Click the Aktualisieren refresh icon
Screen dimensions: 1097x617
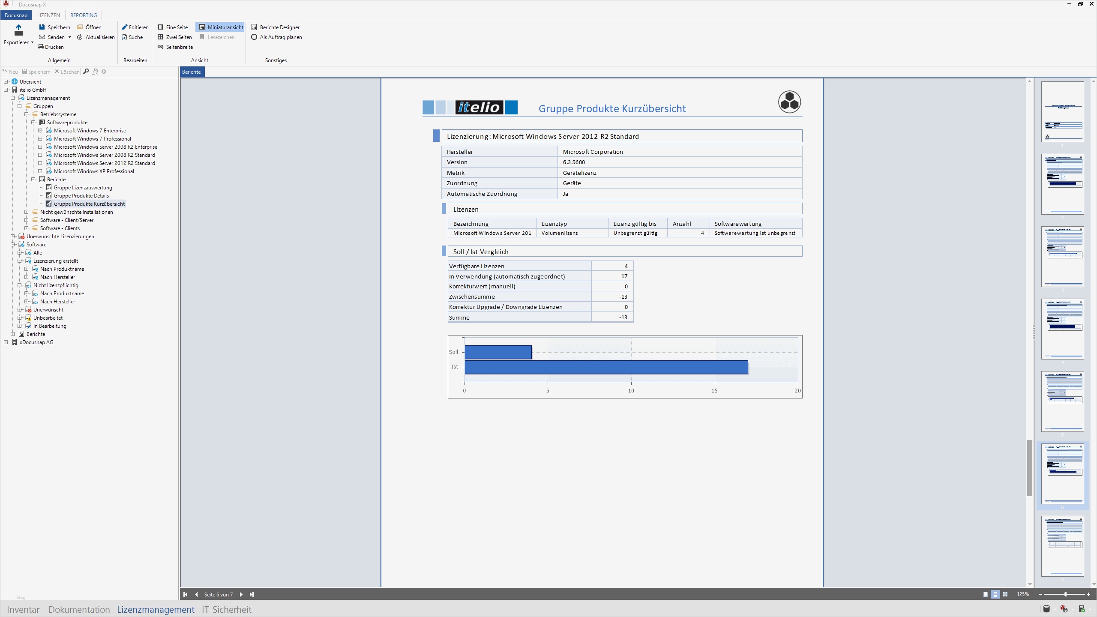(80, 37)
